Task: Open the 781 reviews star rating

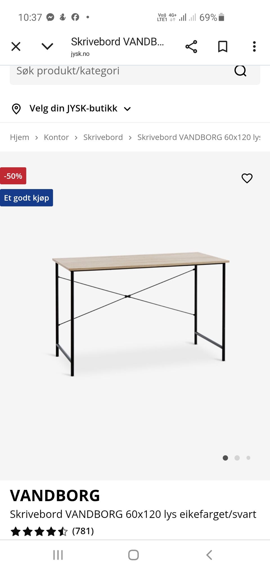Action: coord(52,531)
